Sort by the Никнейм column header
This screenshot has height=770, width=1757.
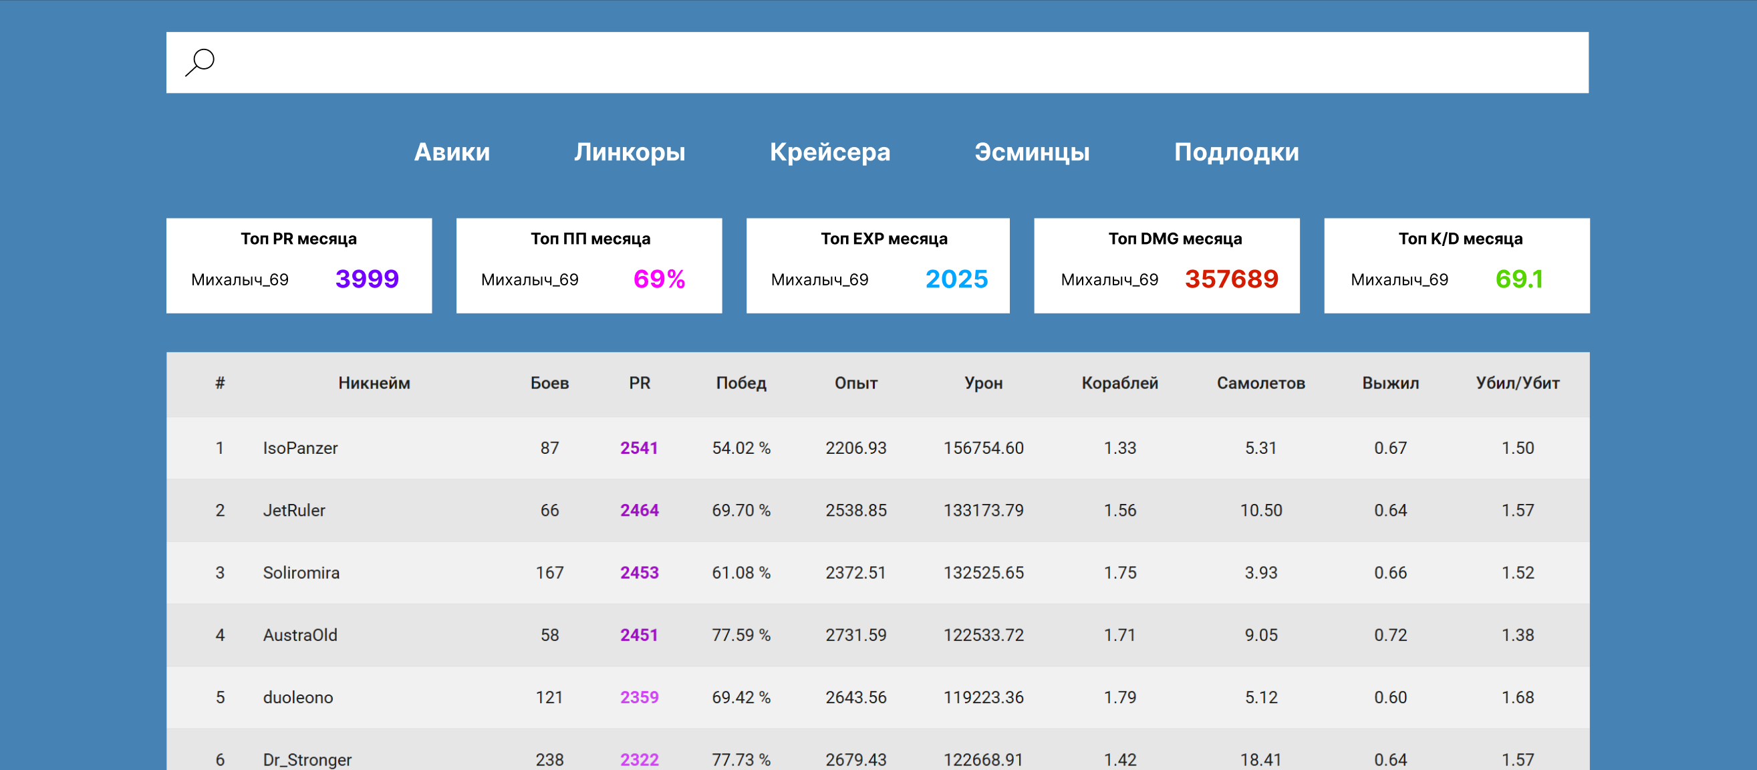pyautogui.click(x=374, y=383)
